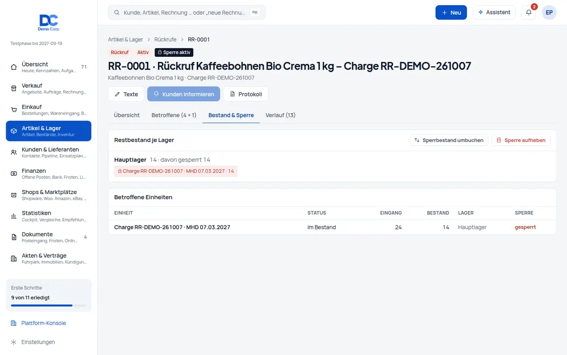Image resolution: width=567 pixels, height=355 pixels.
Task: Click the Einstellungen gear icon
Action: [x=14, y=342]
